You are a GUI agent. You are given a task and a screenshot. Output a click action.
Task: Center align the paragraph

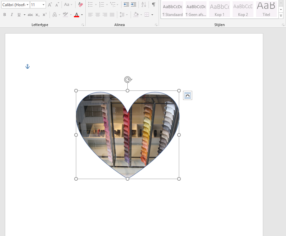[98, 15]
